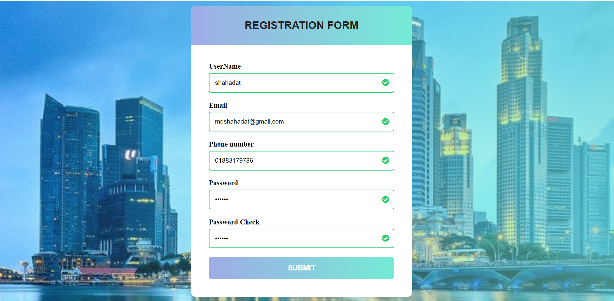Click the tall skyscraper background on the right
Screen dimensions: 614x301
(521, 131)
